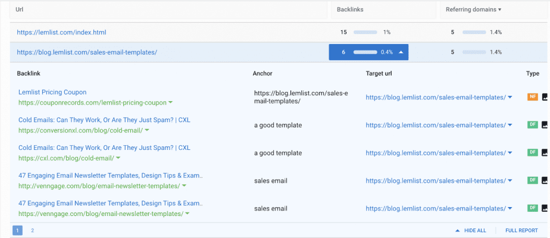Open https://venngage.com/blog/email-newsletter-templates/ green URL
Viewport: 550px width, 238px height.
(x=101, y=214)
